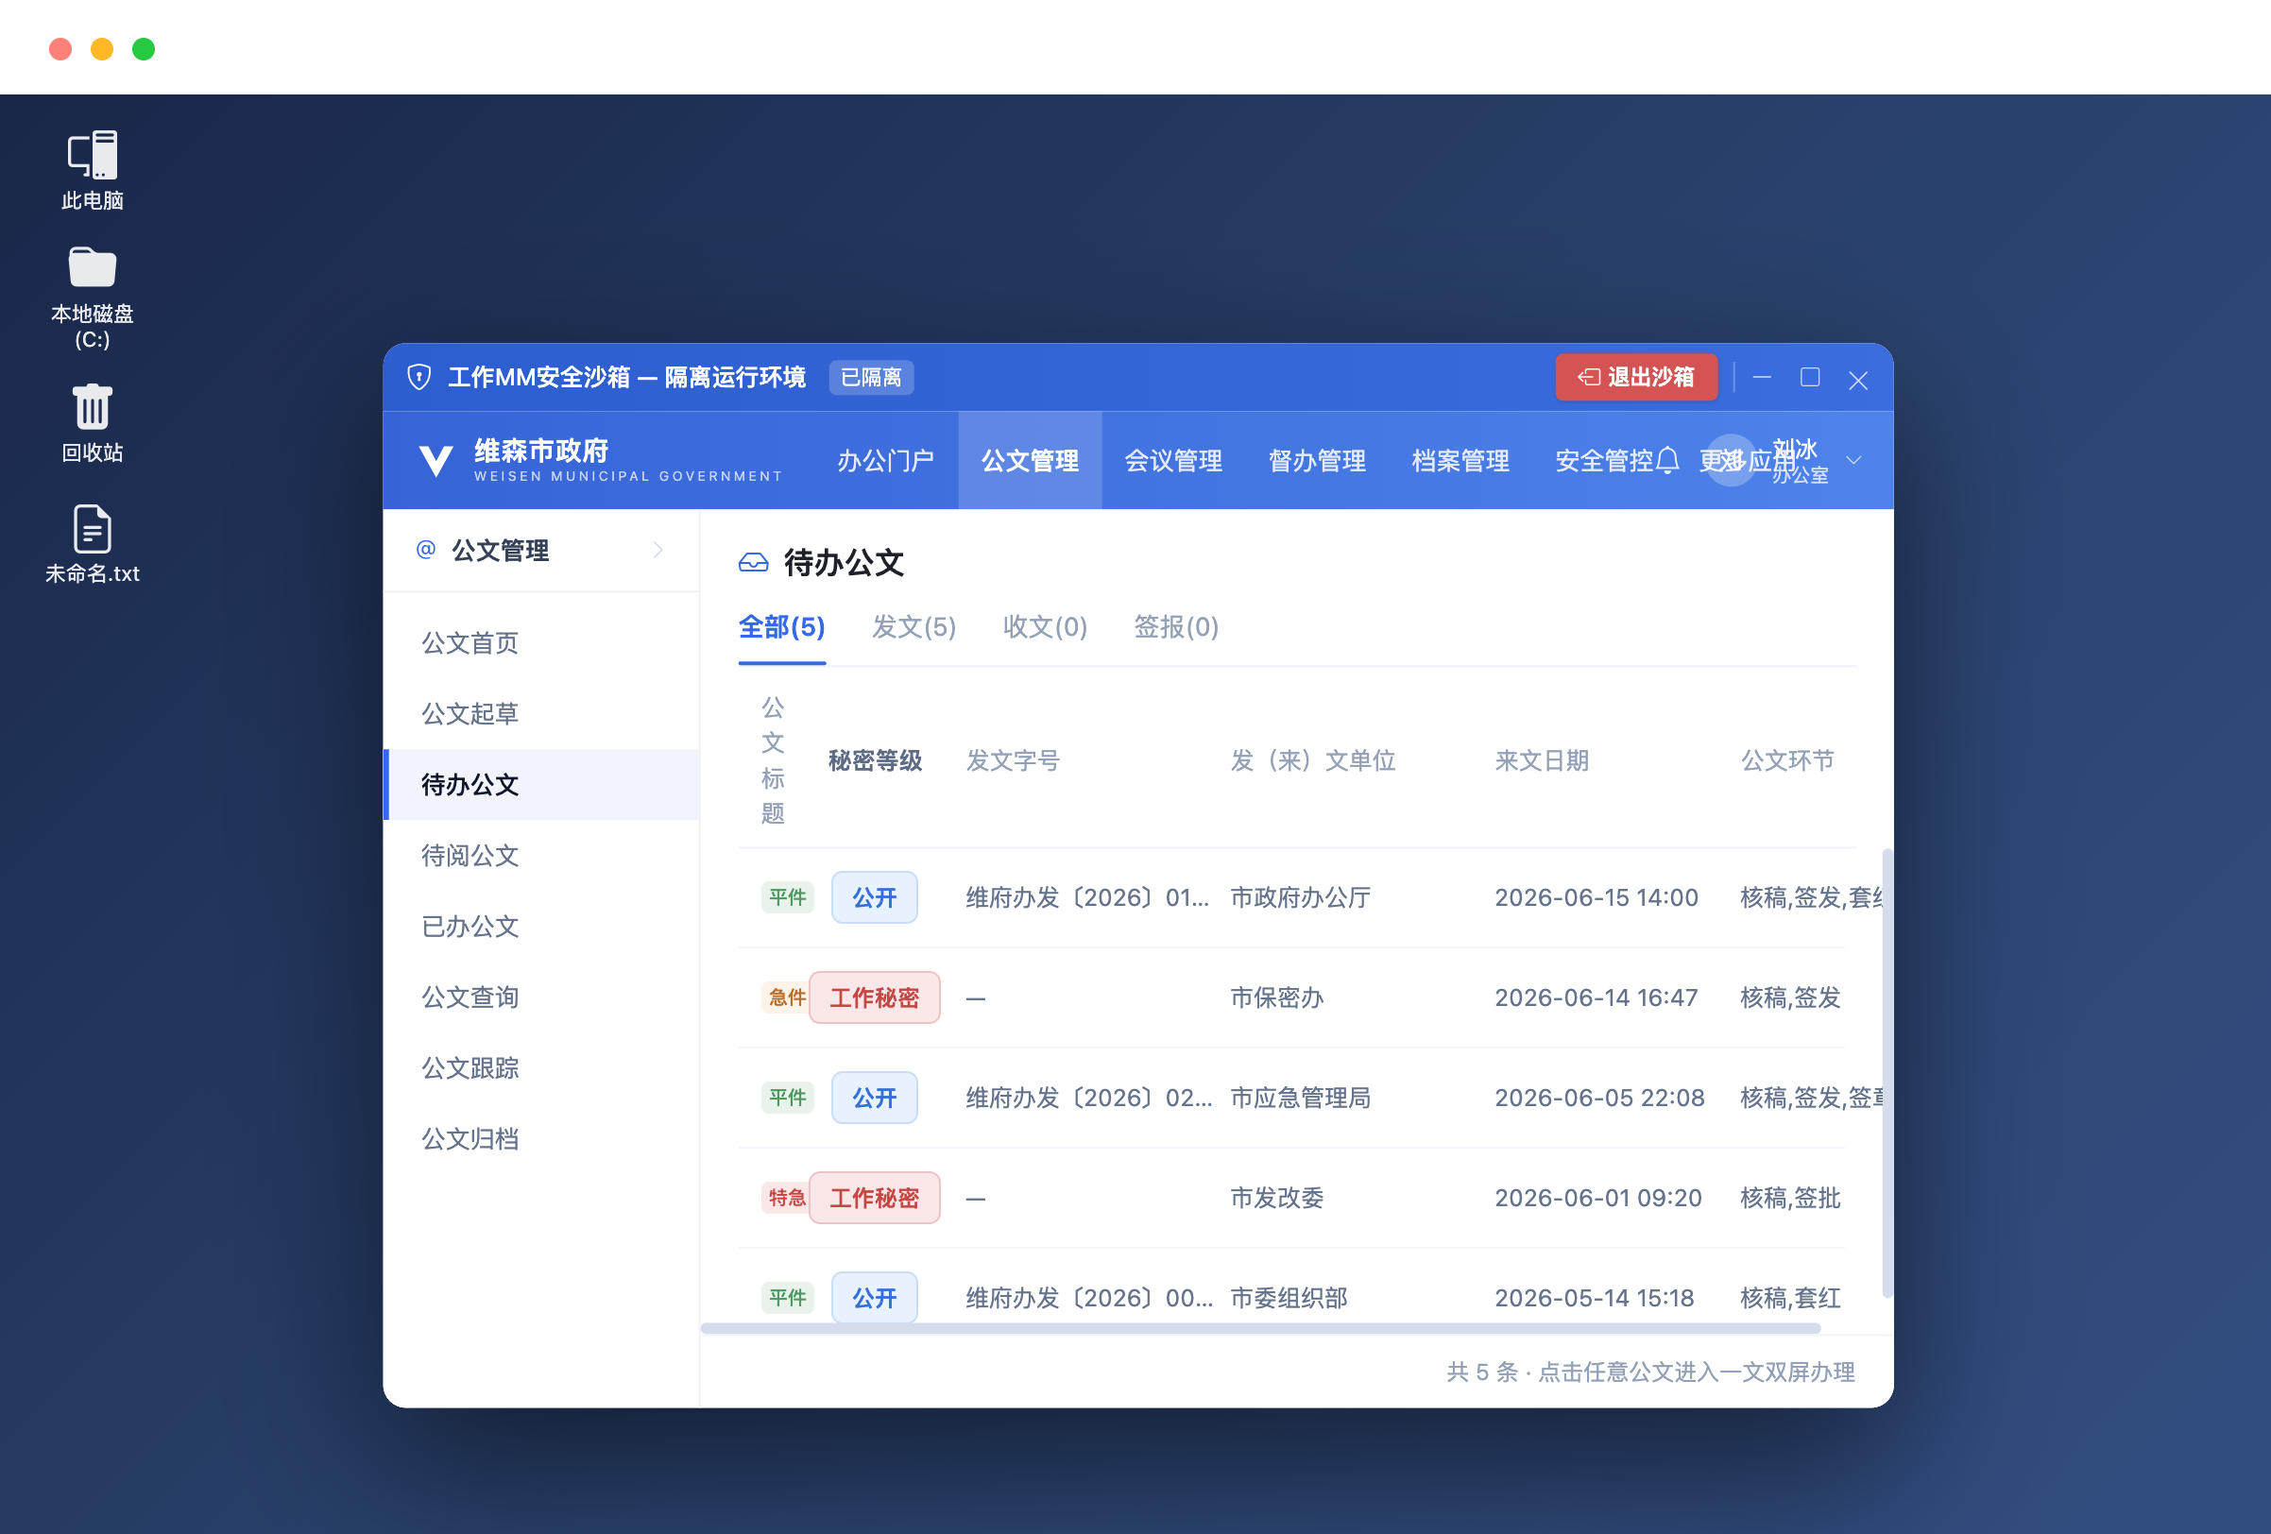Image resolution: width=2271 pixels, height=1534 pixels.
Task: Click document number 维府办发〔2026〕02...
Action: (1088, 1098)
